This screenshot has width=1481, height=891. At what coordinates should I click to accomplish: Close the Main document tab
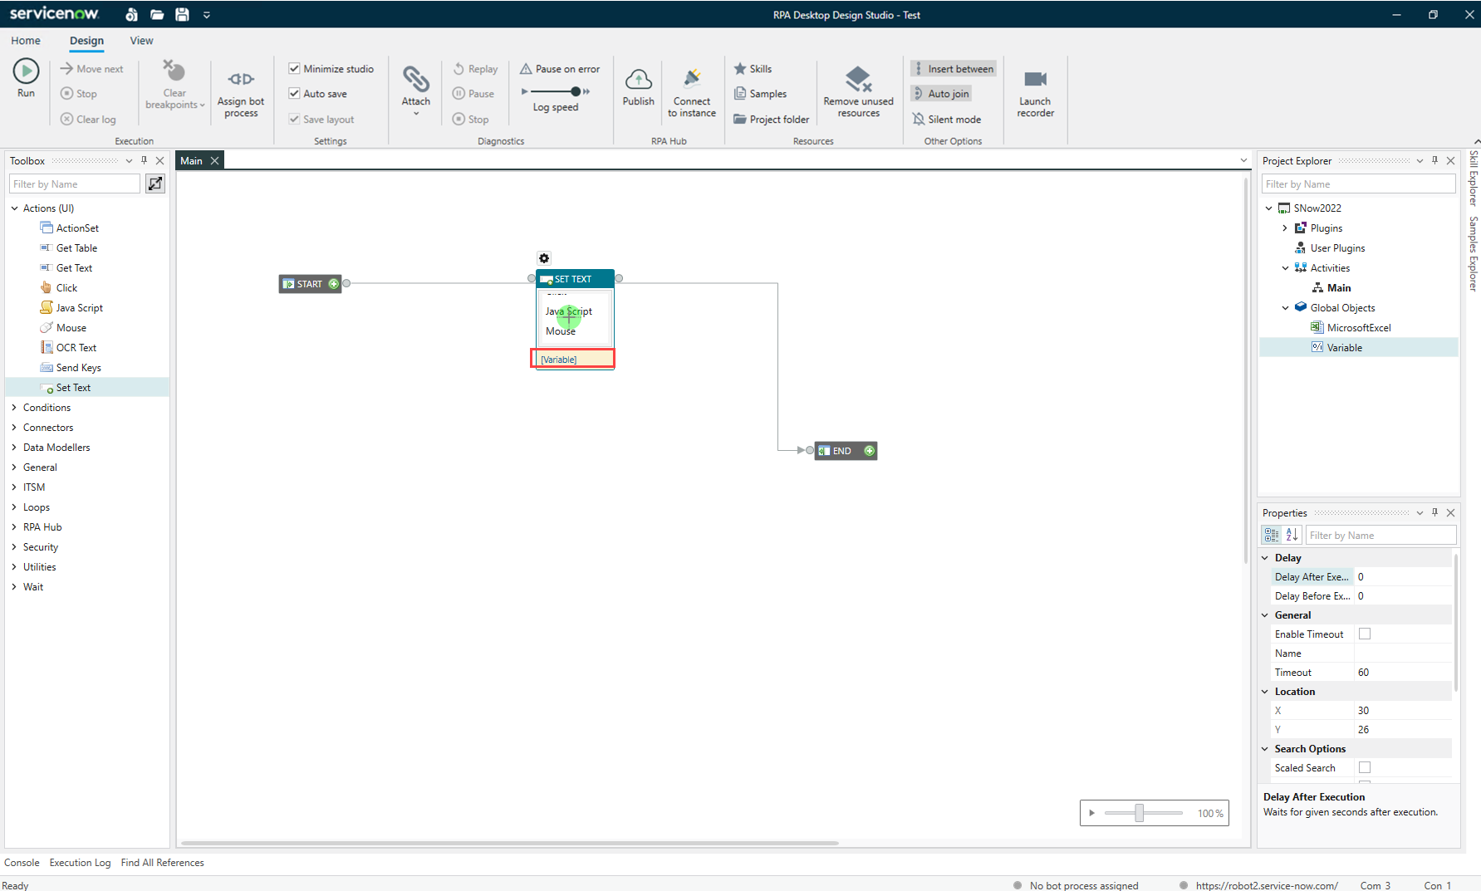(214, 161)
